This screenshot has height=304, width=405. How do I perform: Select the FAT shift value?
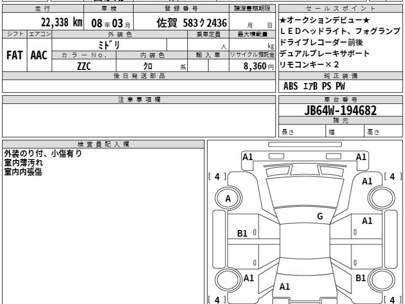[15, 55]
